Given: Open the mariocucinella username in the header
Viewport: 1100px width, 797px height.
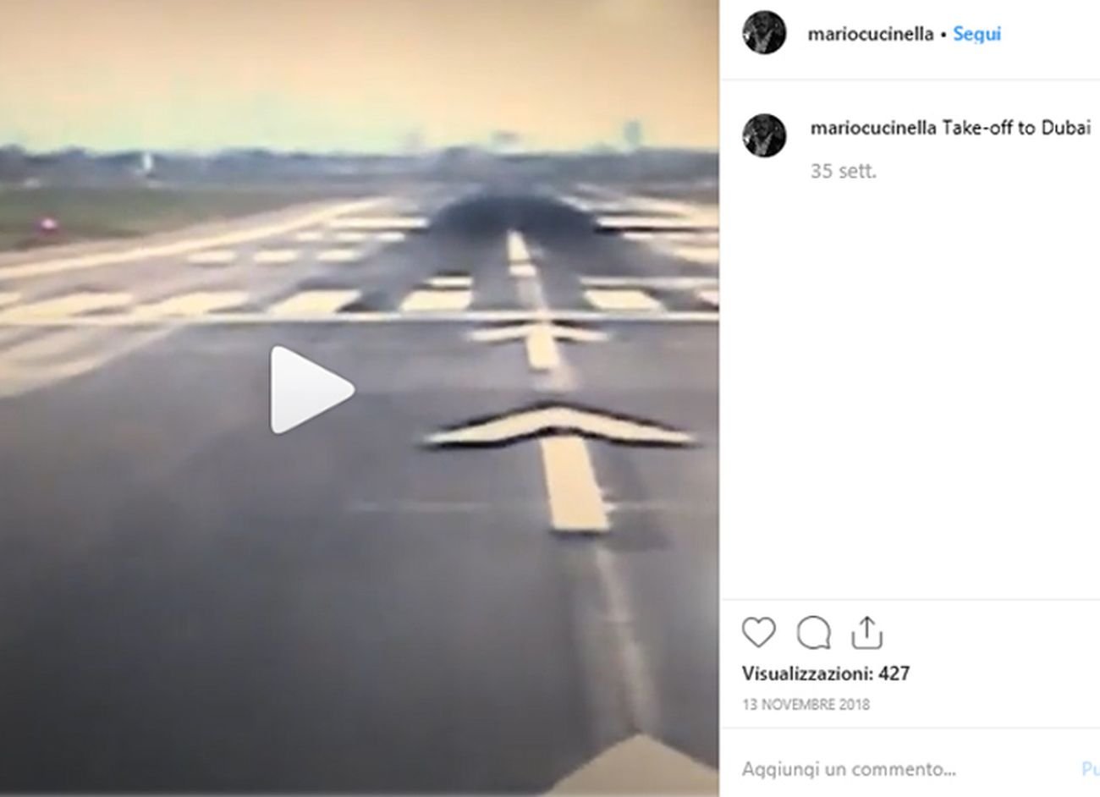Looking at the screenshot, I should click(x=870, y=34).
